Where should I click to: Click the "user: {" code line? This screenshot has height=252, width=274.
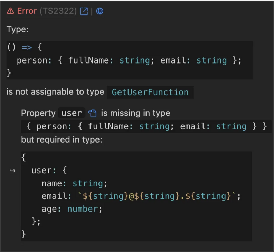[49, 170]
